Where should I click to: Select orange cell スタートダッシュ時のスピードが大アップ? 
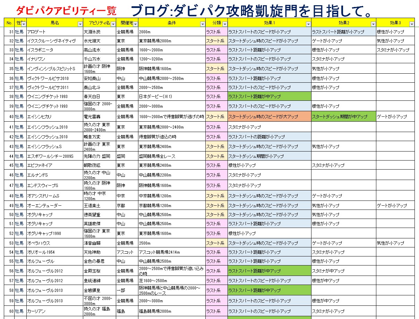point(269,116)
